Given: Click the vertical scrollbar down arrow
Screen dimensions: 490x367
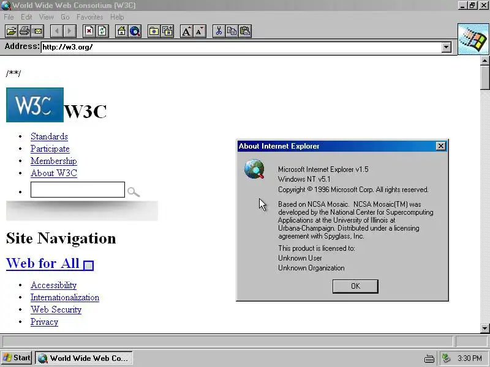Looking at the screenshot, I should 485,328.
